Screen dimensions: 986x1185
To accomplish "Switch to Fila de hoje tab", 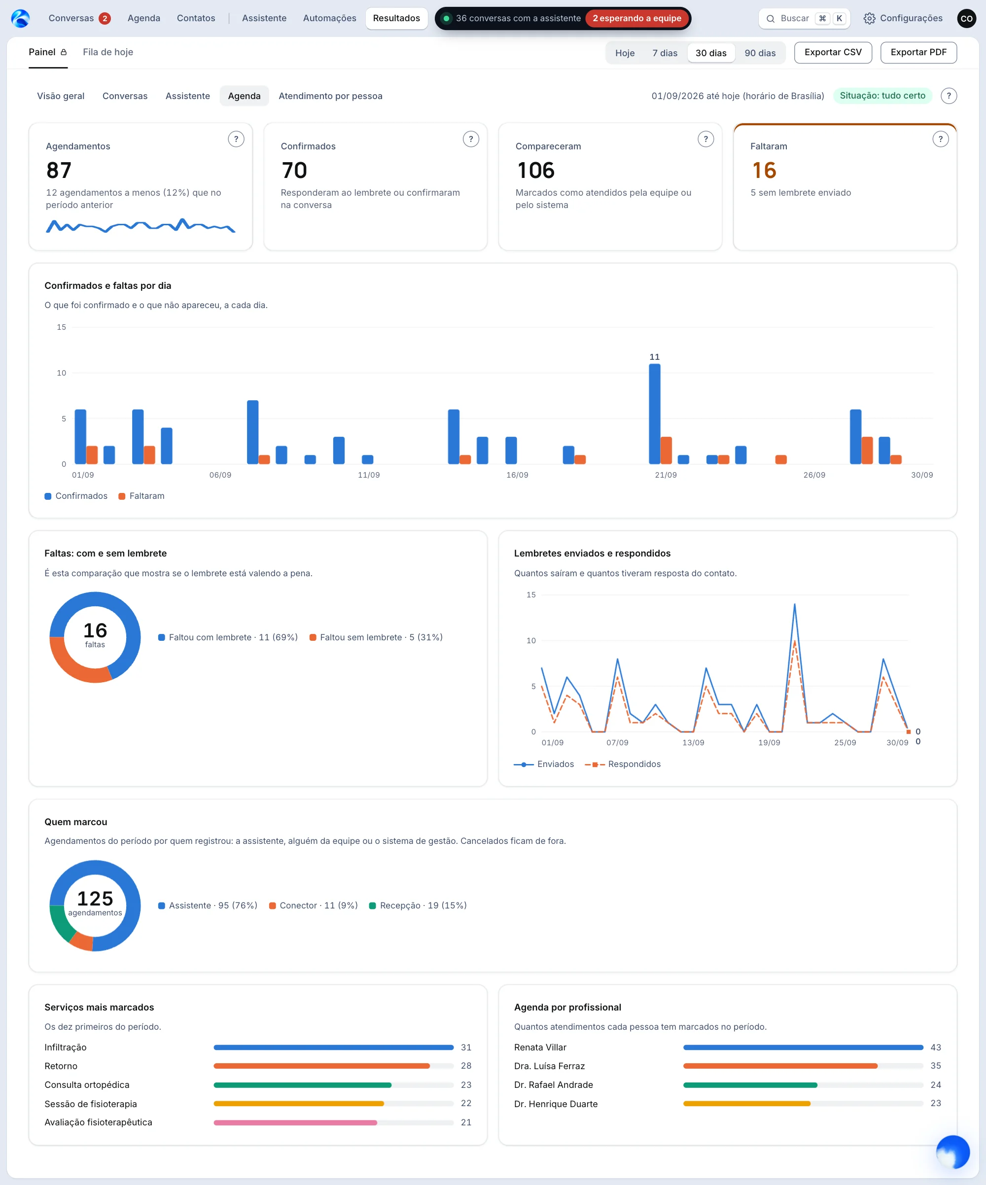I will [x=108, y=52].
